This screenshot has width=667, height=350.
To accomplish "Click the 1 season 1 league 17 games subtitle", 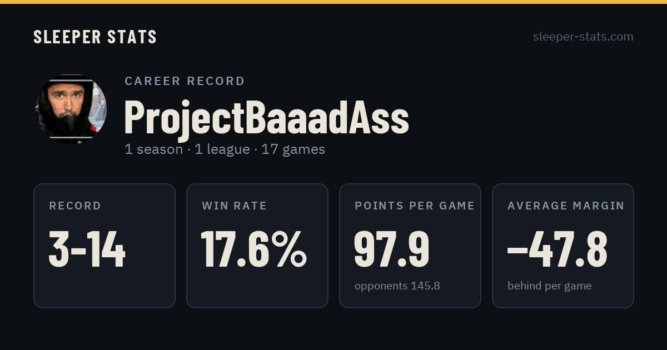I will 225,149.
